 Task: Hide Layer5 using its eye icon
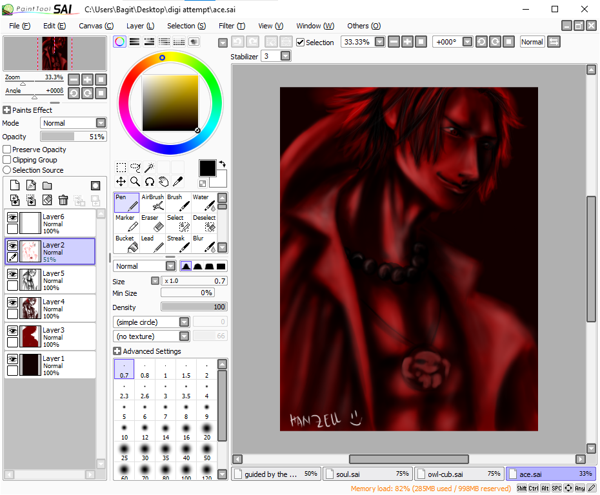(x=13, y=274)
